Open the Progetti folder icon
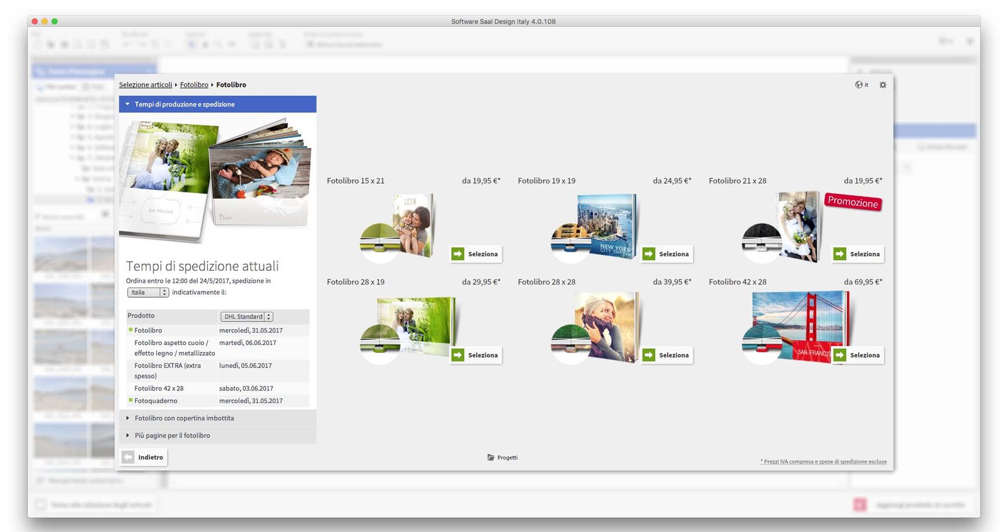Image resolution: width=1008 pixels, height=532 pixels. click(491, 458)
